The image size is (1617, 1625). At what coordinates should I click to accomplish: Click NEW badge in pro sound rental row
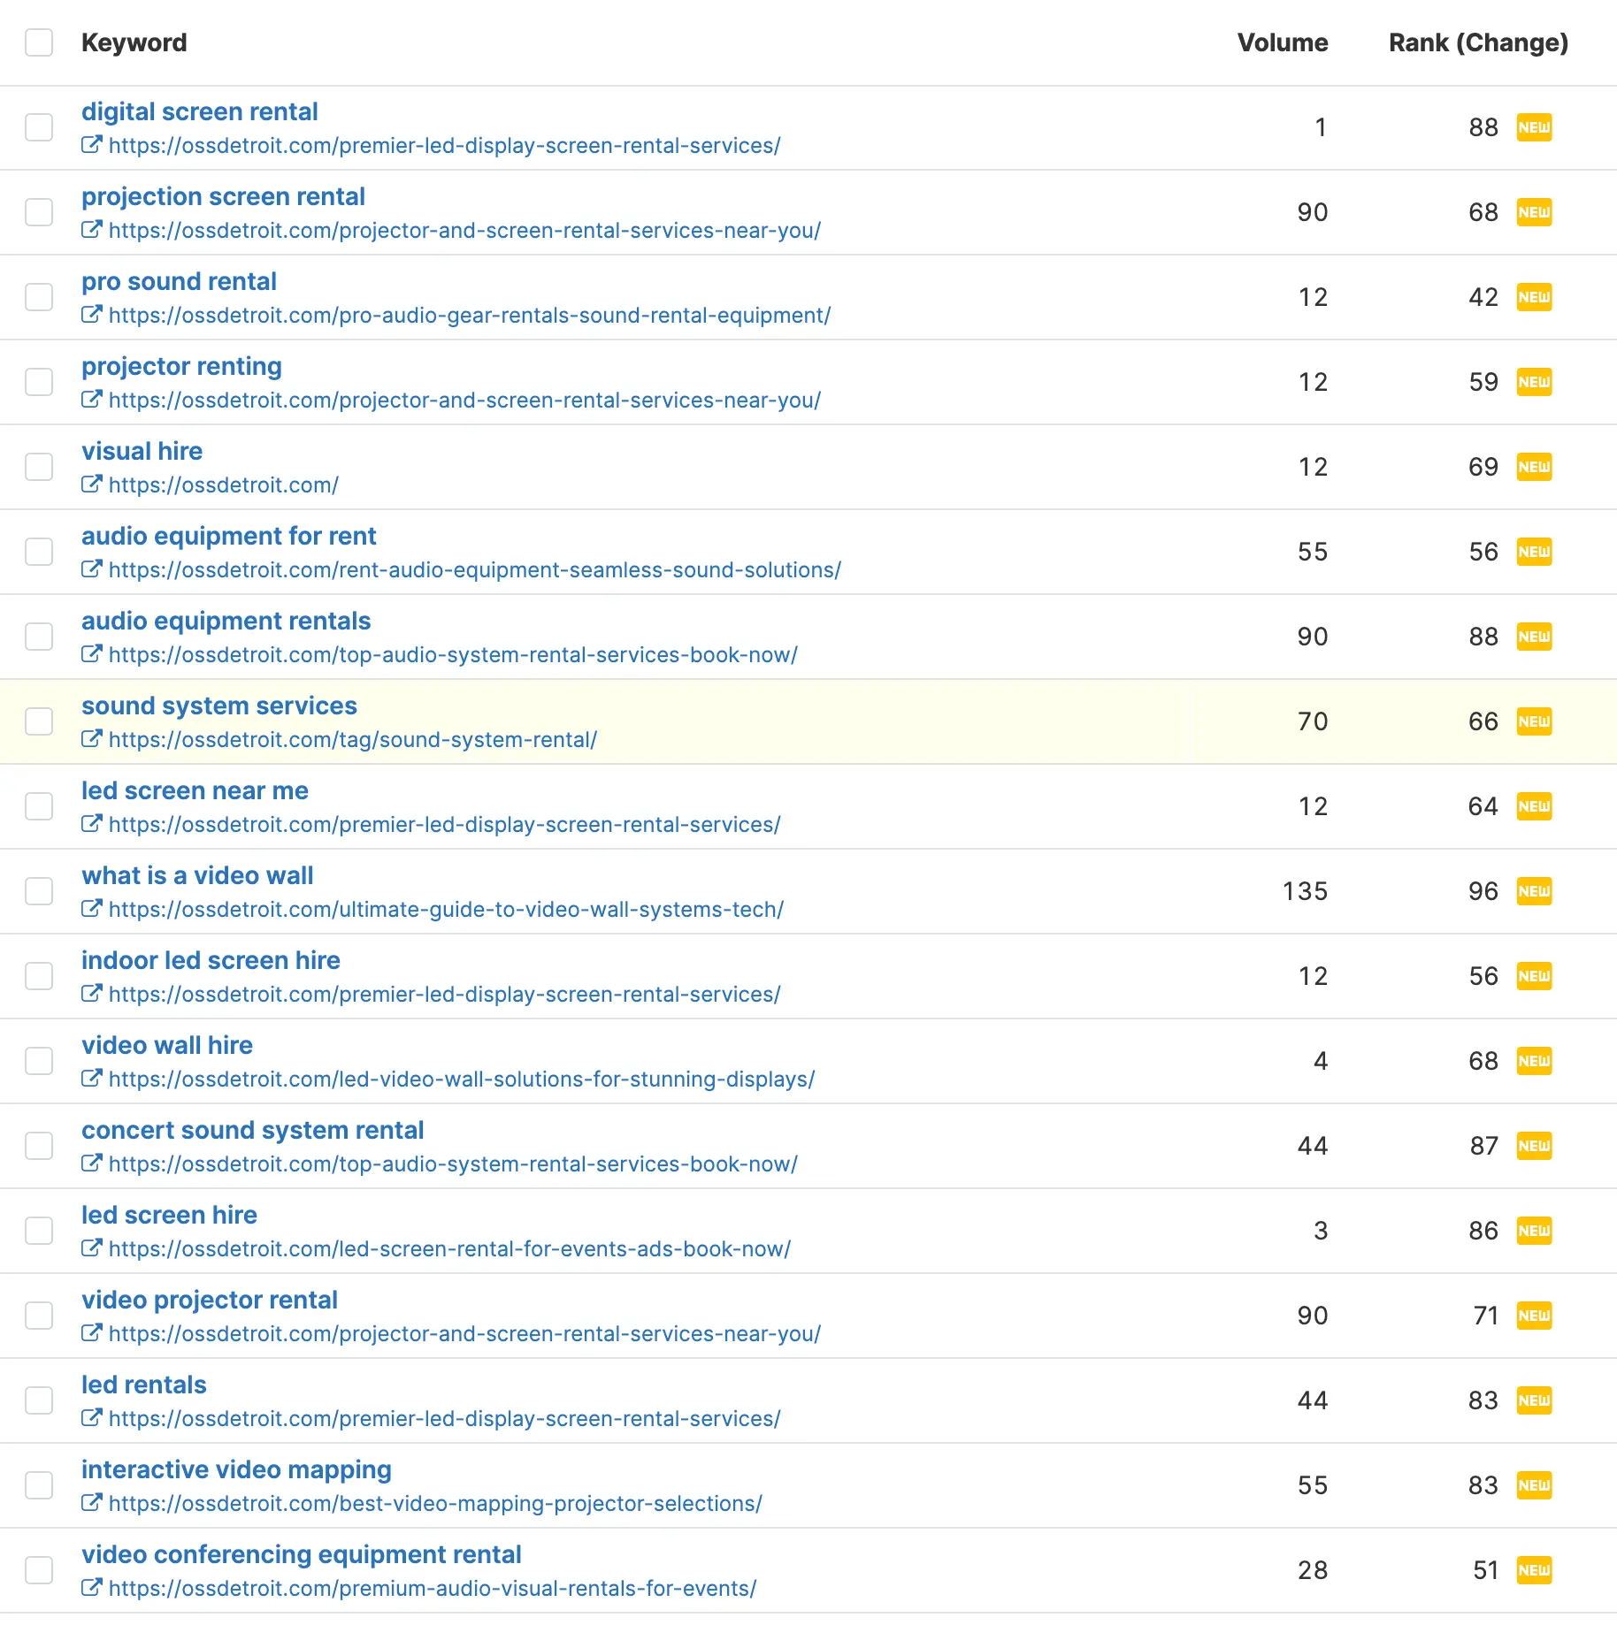[1534, 297]
